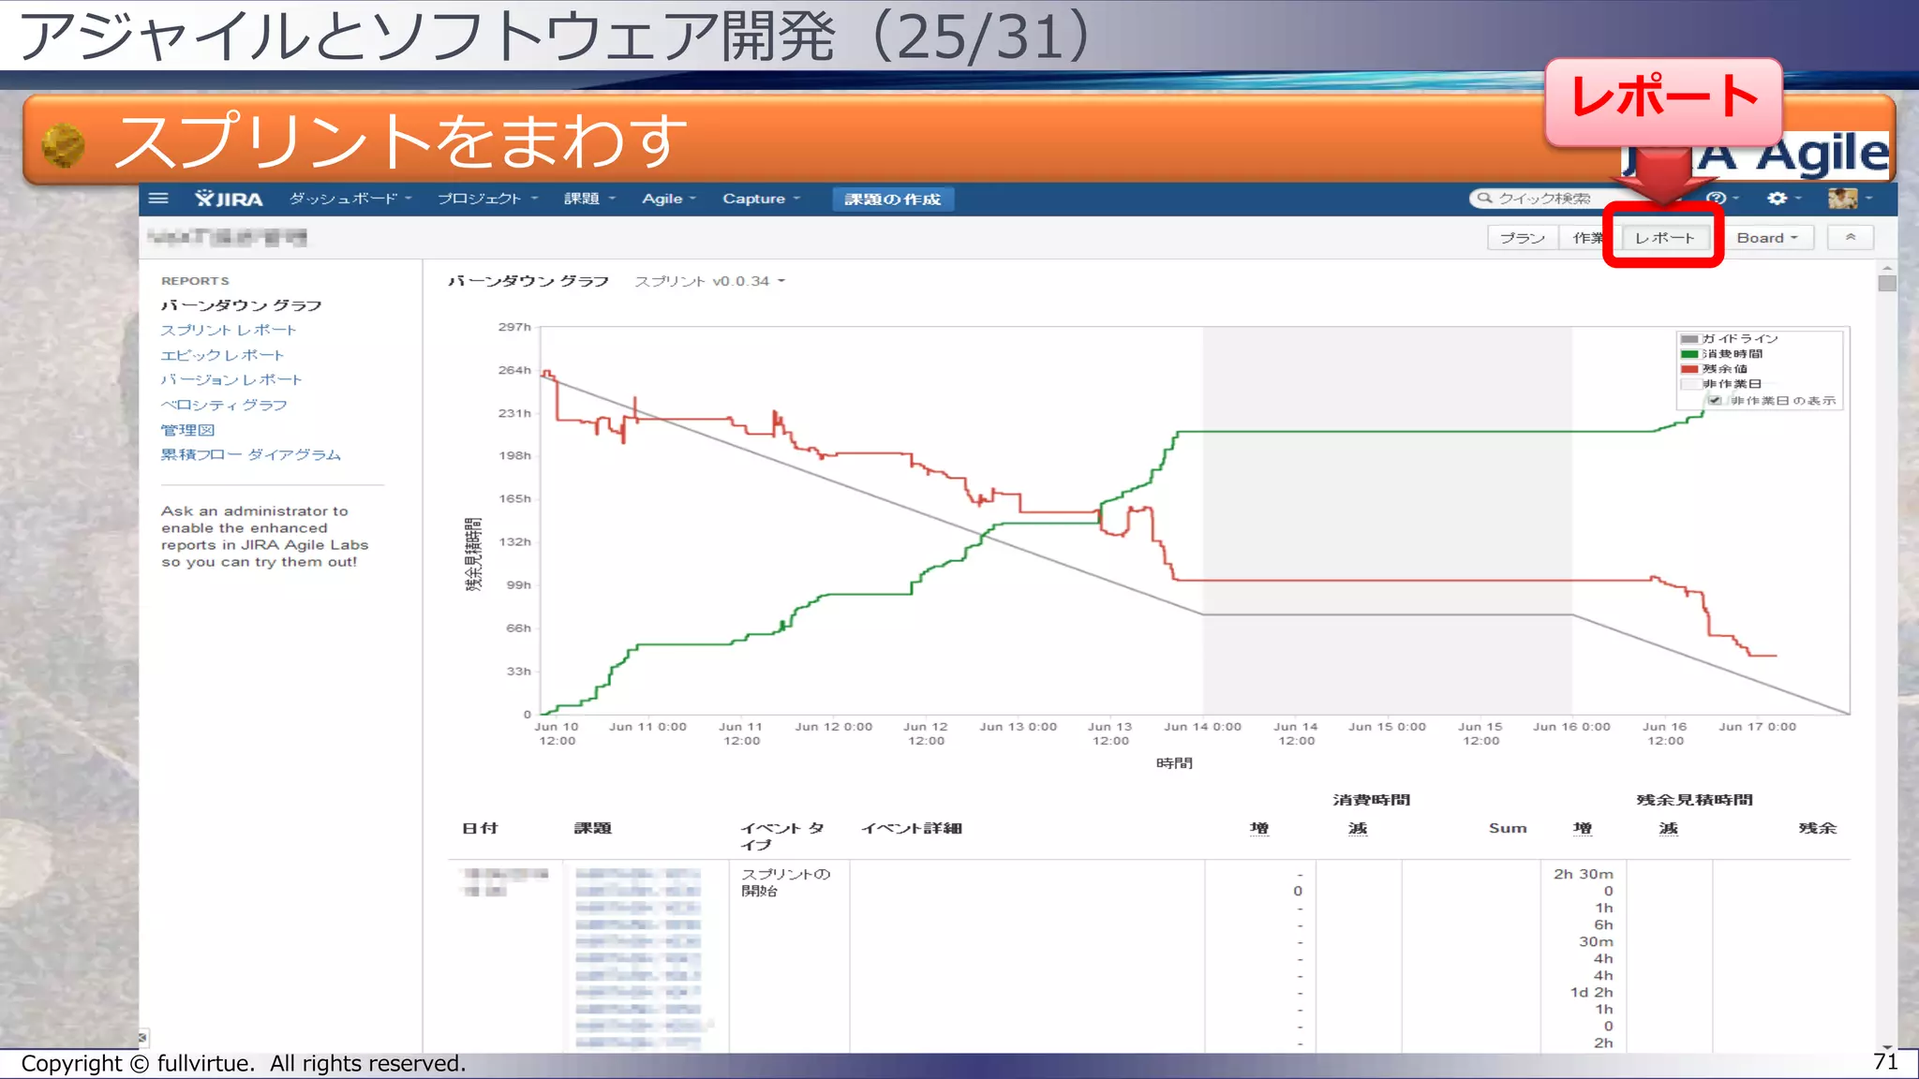Open the hamburger application menu

[x=158, y=199]
